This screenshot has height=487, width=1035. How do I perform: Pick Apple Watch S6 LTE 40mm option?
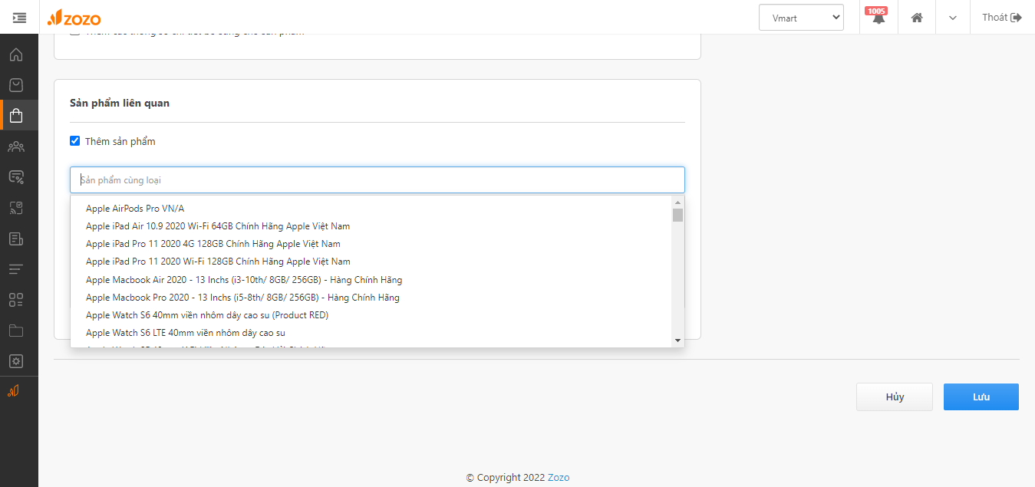(371, 333)
